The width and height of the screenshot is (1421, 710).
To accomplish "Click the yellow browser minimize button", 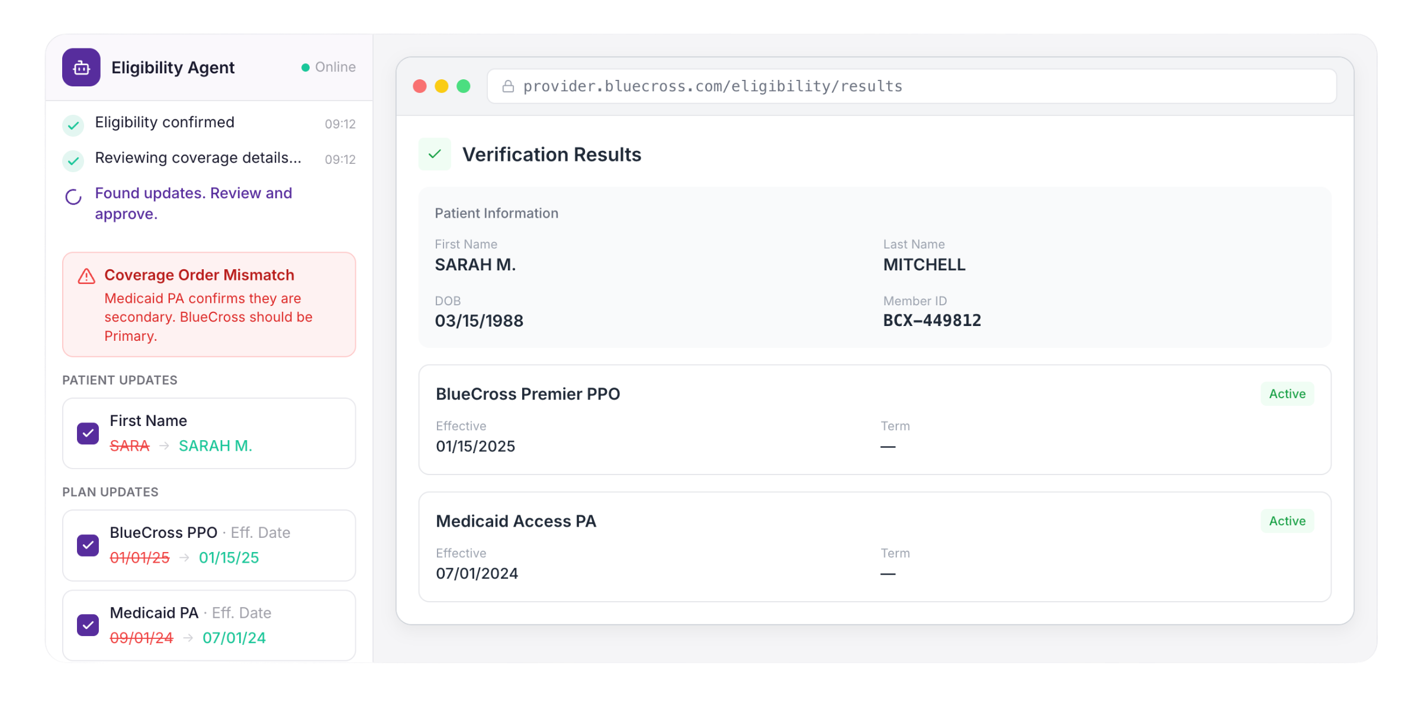I will click(442, 86).
